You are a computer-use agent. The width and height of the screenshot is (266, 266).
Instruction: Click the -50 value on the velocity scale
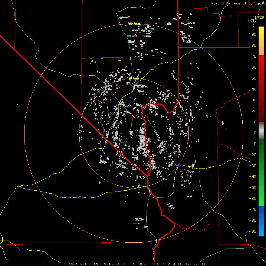[253, 188]
